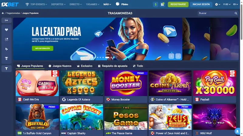
Task: Open the 1XGAMES menu
Action: (x=93, y=5)
